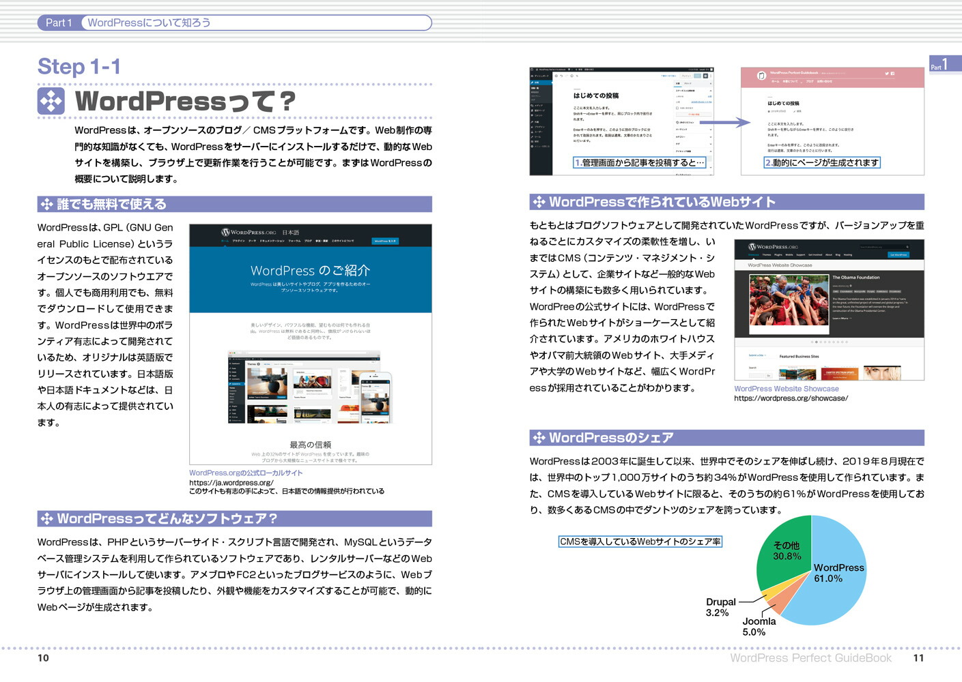Viewport: 962px width, 682px height.
Task: Click the はじめての投稿 title in the admin editor screenshot
Action: tap(596, 95)
